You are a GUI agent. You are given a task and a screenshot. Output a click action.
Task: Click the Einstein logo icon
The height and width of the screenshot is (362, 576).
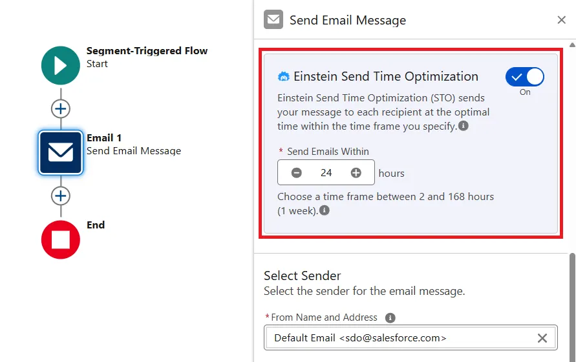pos(283,77)
